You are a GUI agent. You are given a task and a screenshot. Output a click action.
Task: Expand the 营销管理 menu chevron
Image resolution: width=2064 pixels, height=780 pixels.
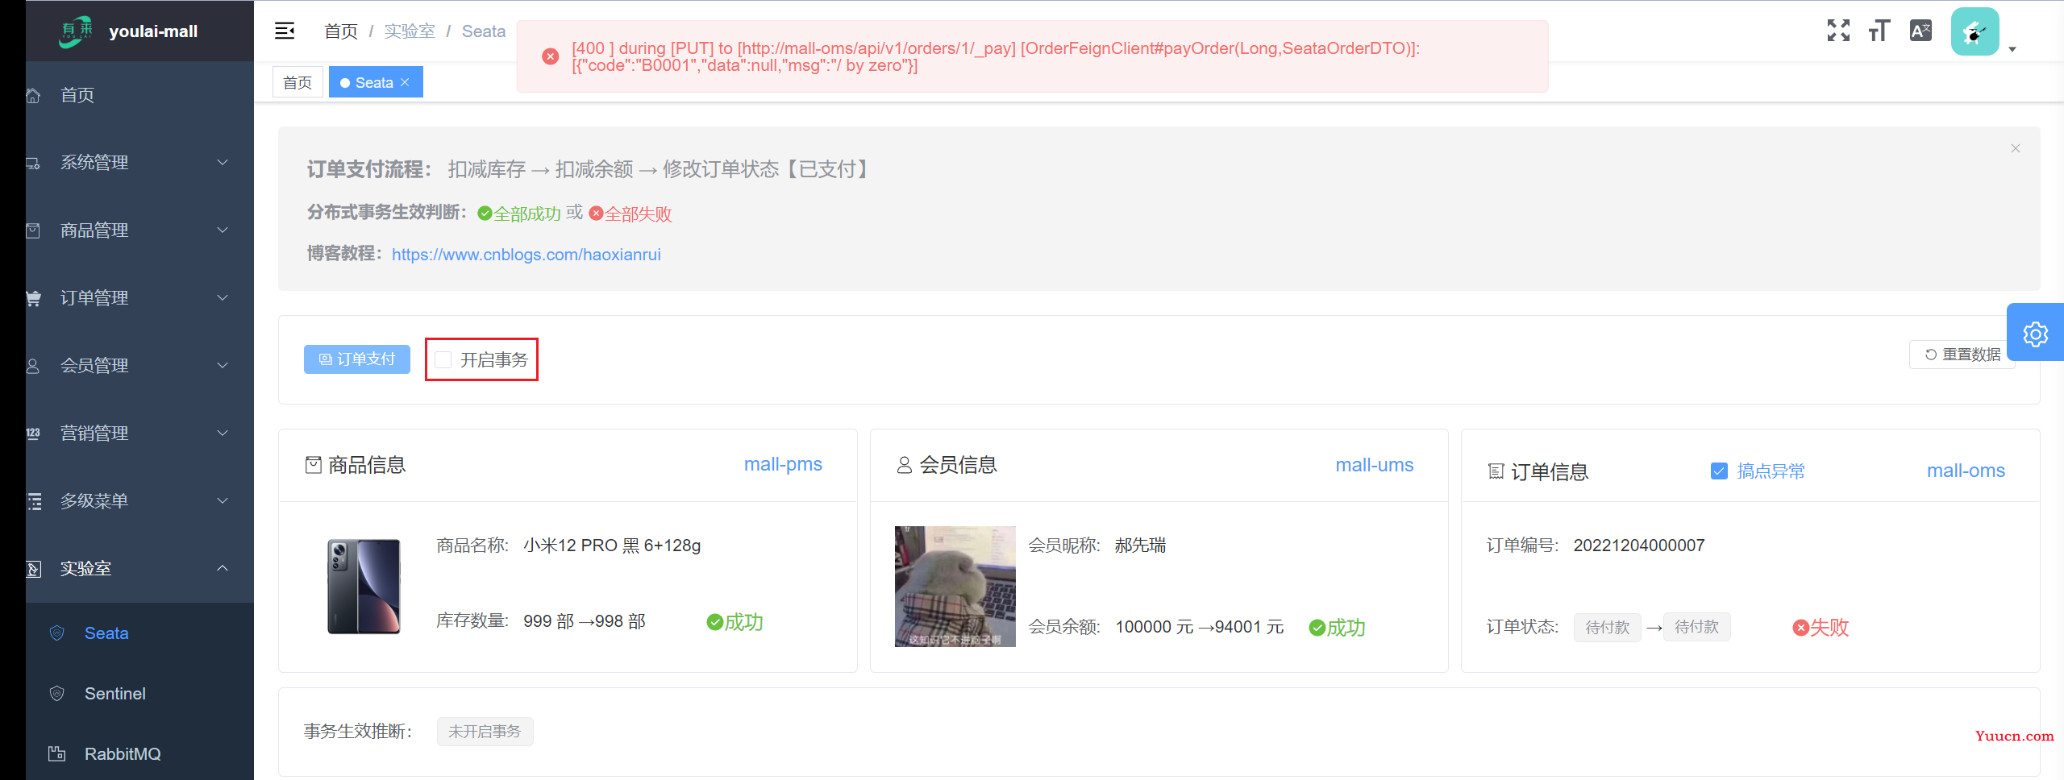[x=223, y=434]
